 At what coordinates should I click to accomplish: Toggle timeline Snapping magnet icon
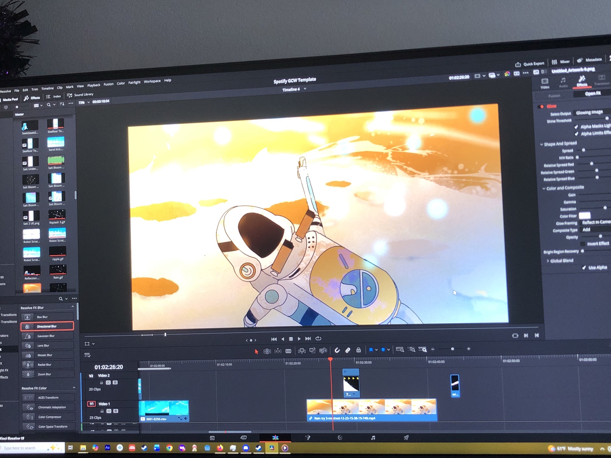pos(337,350)
